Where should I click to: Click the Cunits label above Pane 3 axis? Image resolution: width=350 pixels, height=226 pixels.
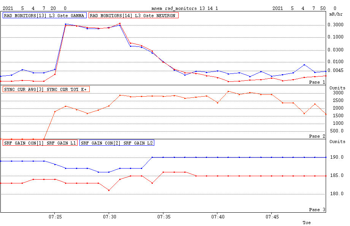[337, 142]
